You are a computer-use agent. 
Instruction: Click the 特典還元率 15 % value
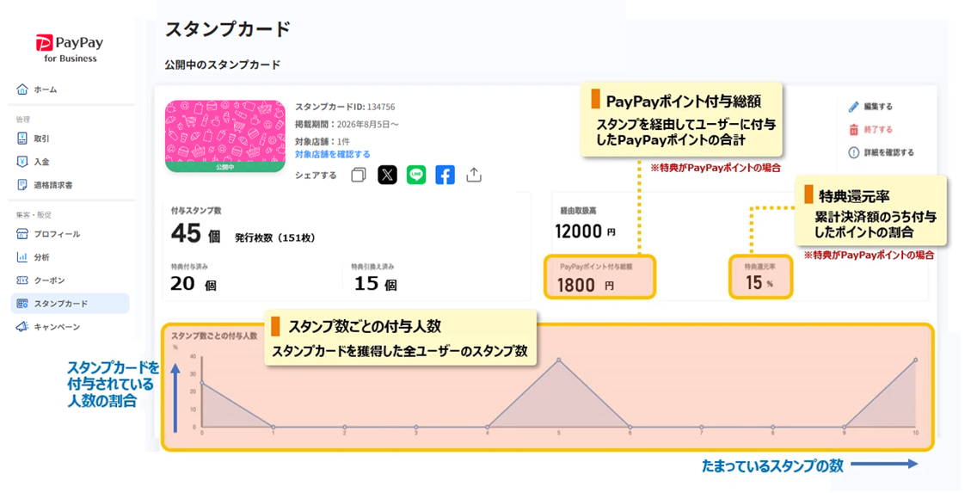point(759,283)
